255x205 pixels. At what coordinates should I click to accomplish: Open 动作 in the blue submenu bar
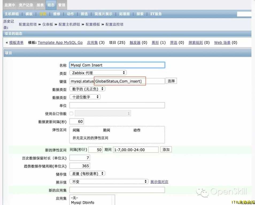70,14
